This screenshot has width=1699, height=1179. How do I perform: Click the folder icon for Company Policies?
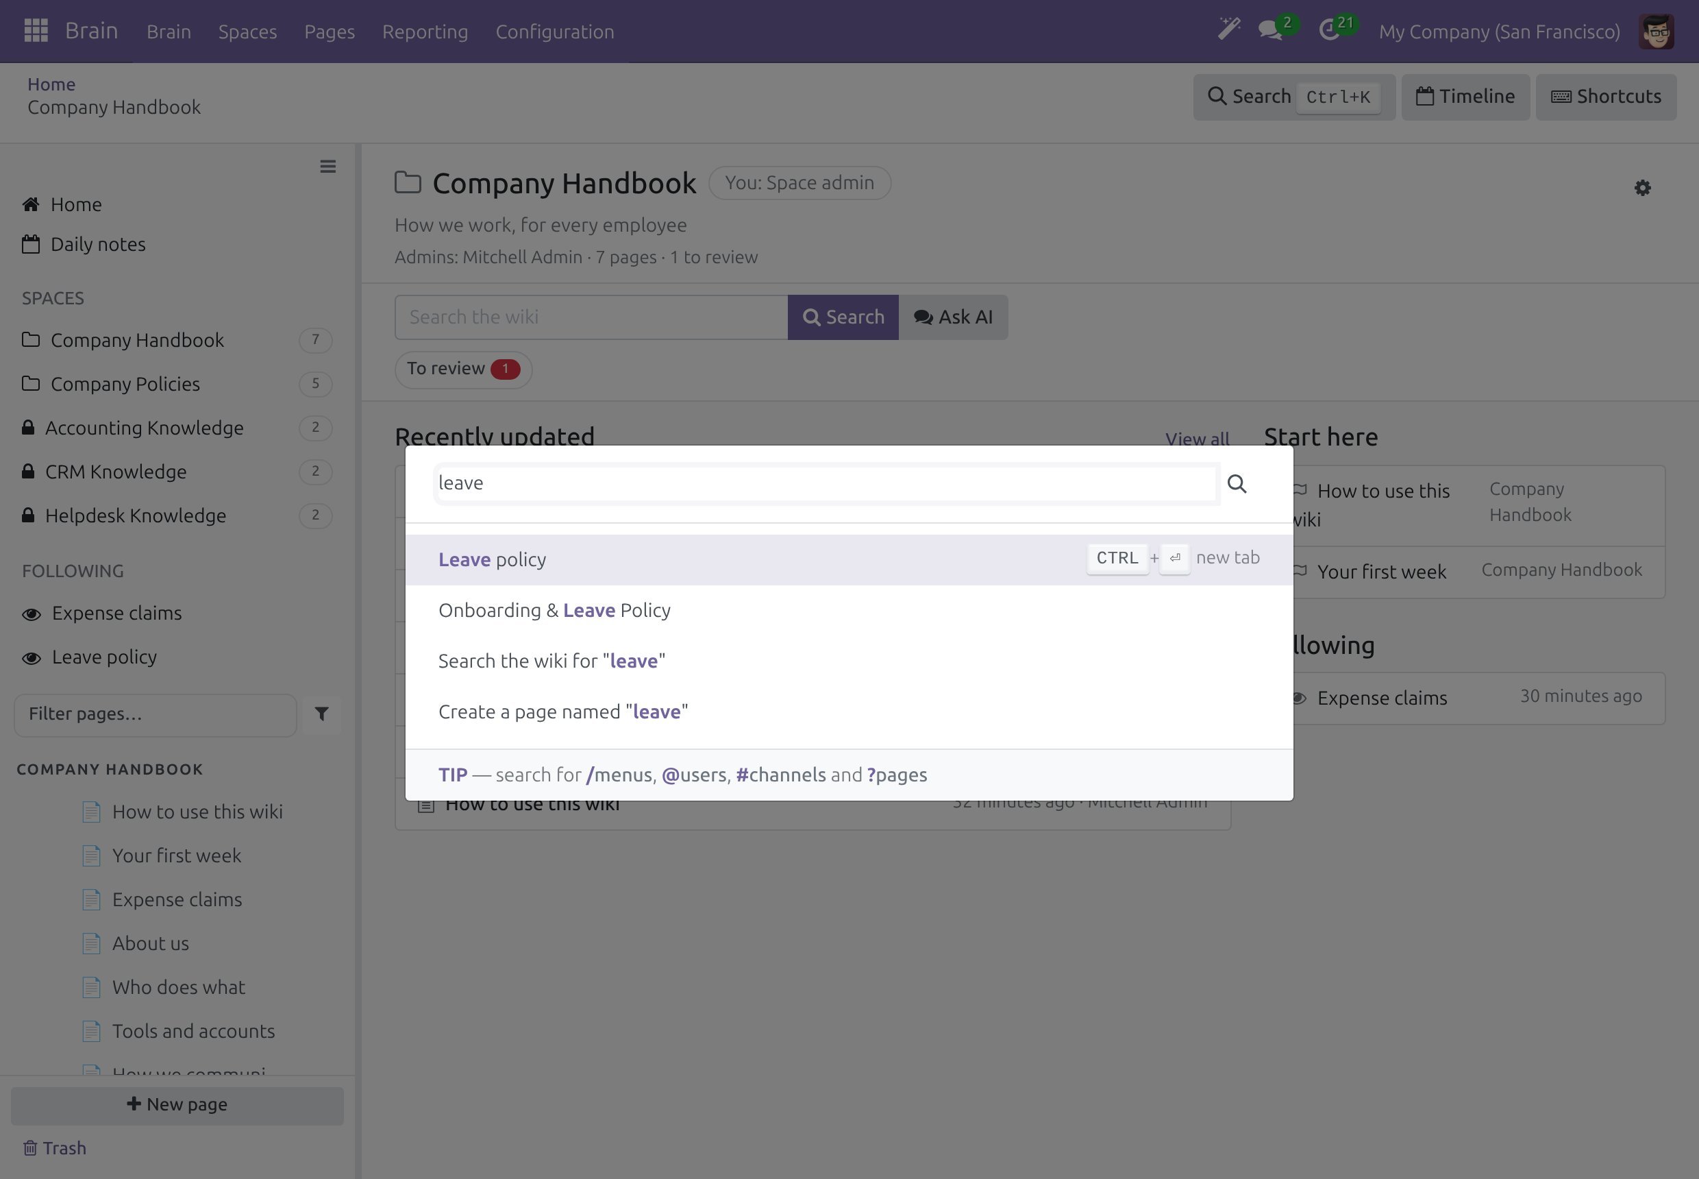point(30,383)
